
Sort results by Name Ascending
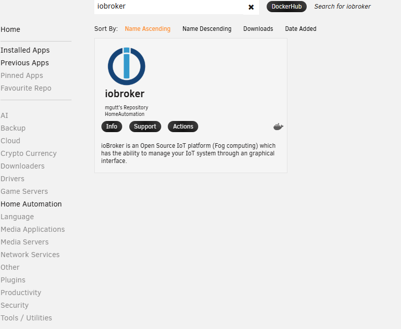click(148, 29)
